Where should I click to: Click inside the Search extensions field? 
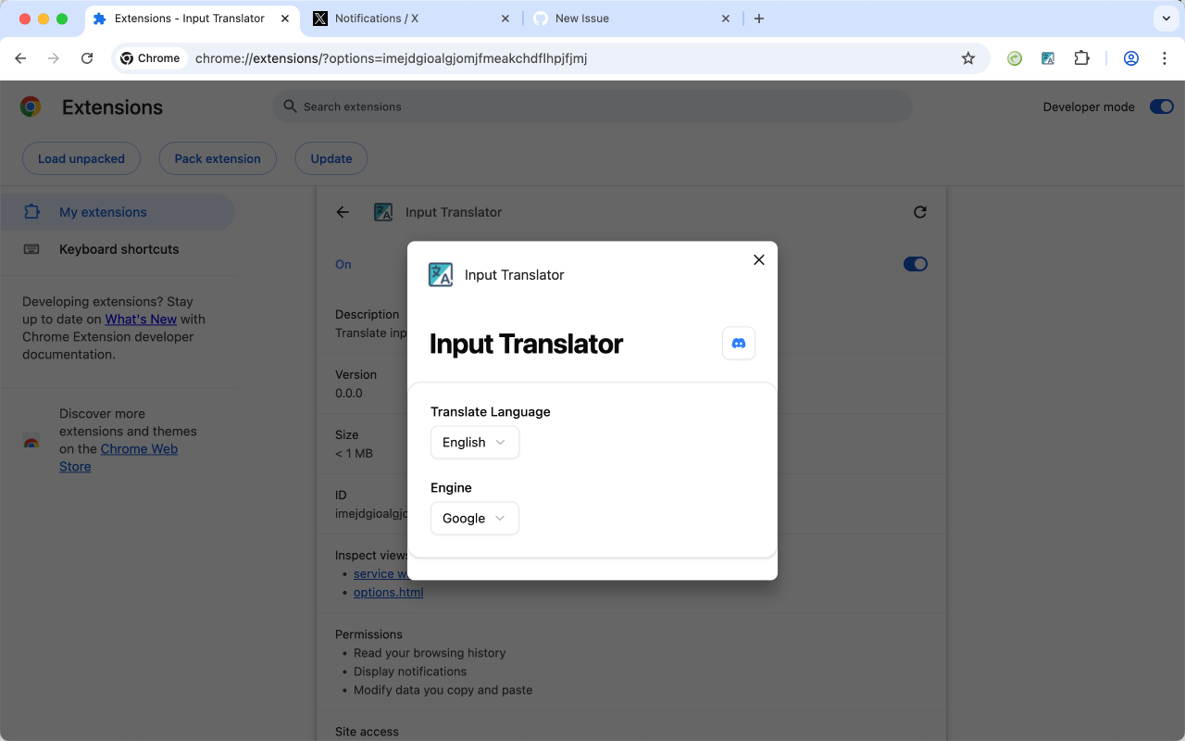point(592,106)
